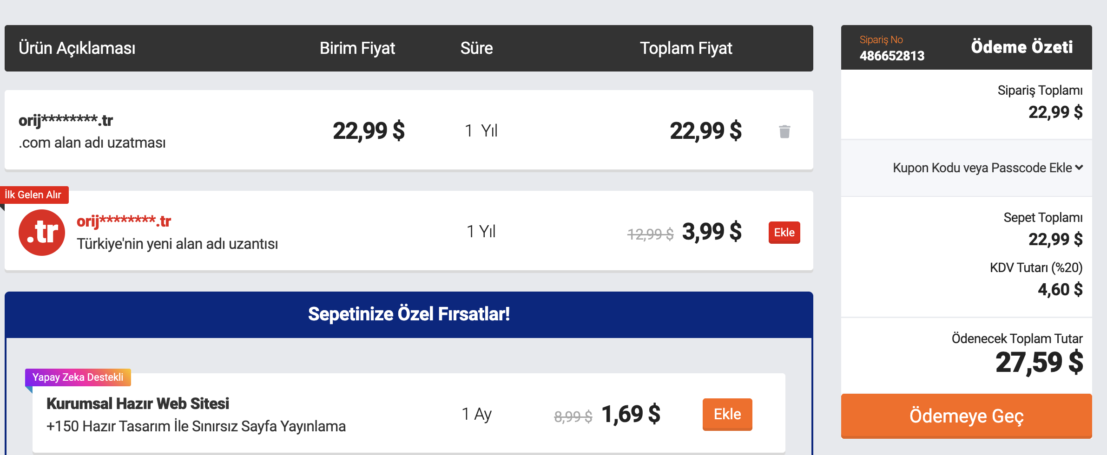
Task: Click the Birim Fiyat column header
Action: click(357, 48)
